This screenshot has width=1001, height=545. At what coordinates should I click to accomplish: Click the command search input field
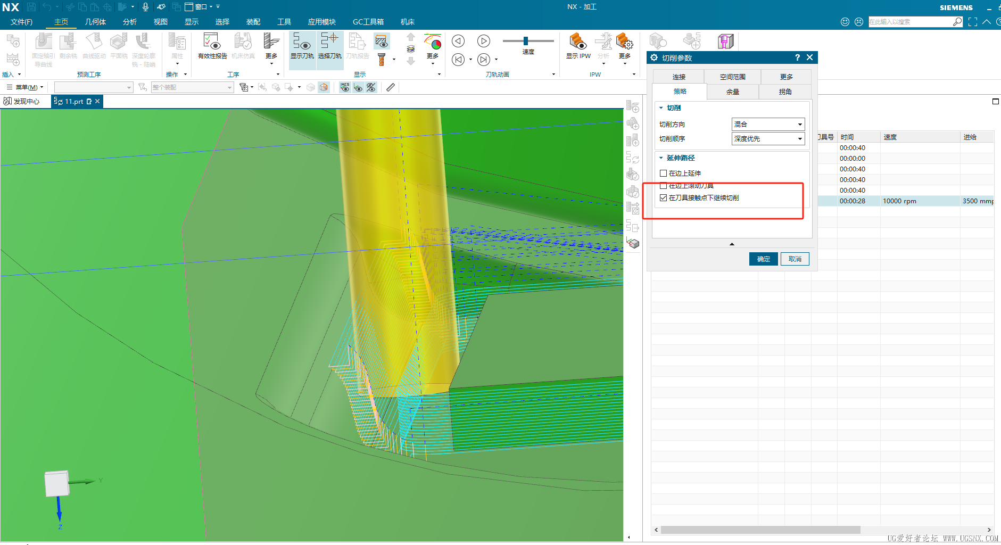pyautogui.click(x=910, y=22)
